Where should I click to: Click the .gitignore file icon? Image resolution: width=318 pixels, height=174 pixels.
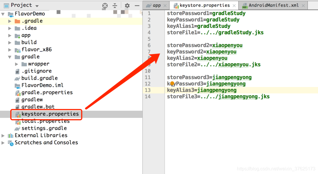pos(17,71)
